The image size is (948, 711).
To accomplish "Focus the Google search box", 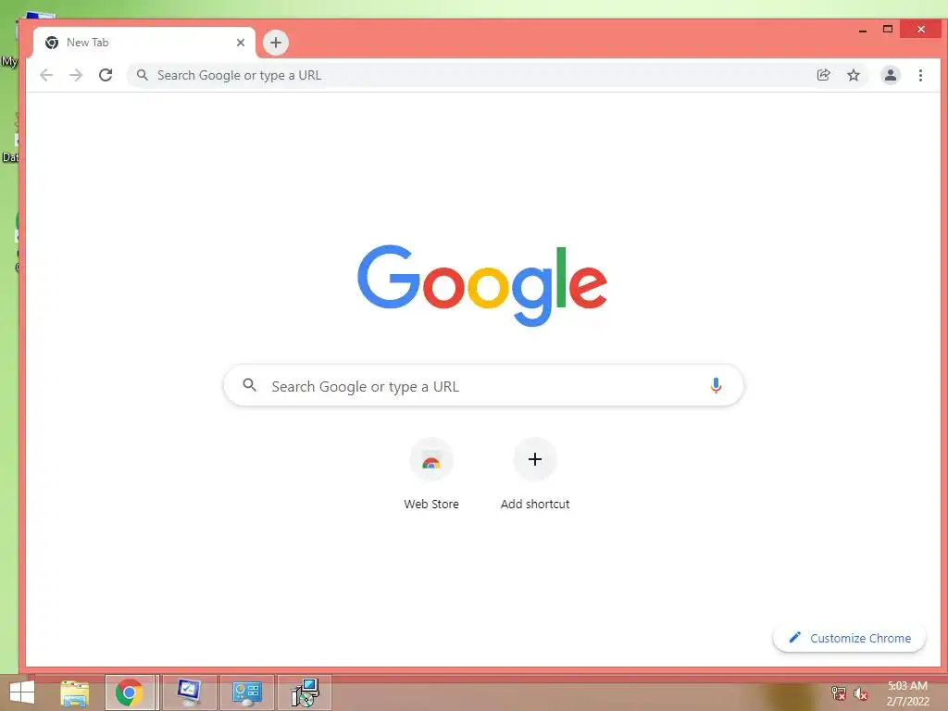I will coord(483,386).
